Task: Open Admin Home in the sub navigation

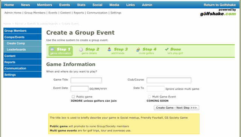Action: [13, 13]
